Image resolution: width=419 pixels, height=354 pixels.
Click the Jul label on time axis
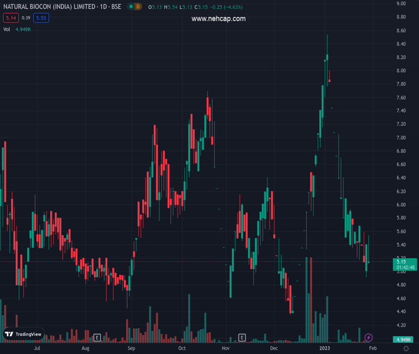(37, 349)
